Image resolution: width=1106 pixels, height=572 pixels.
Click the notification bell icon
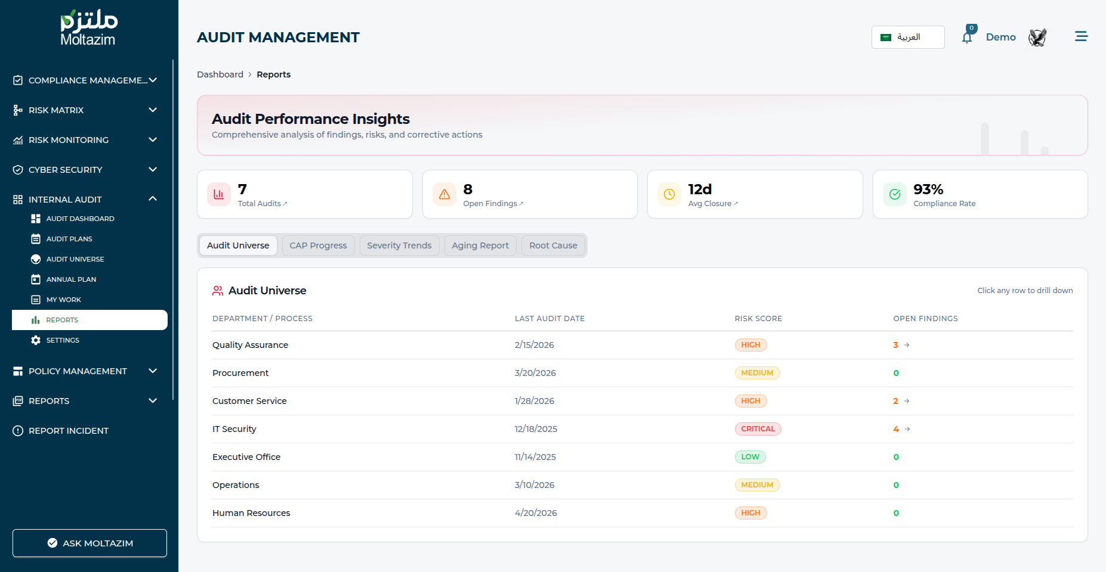967,38
